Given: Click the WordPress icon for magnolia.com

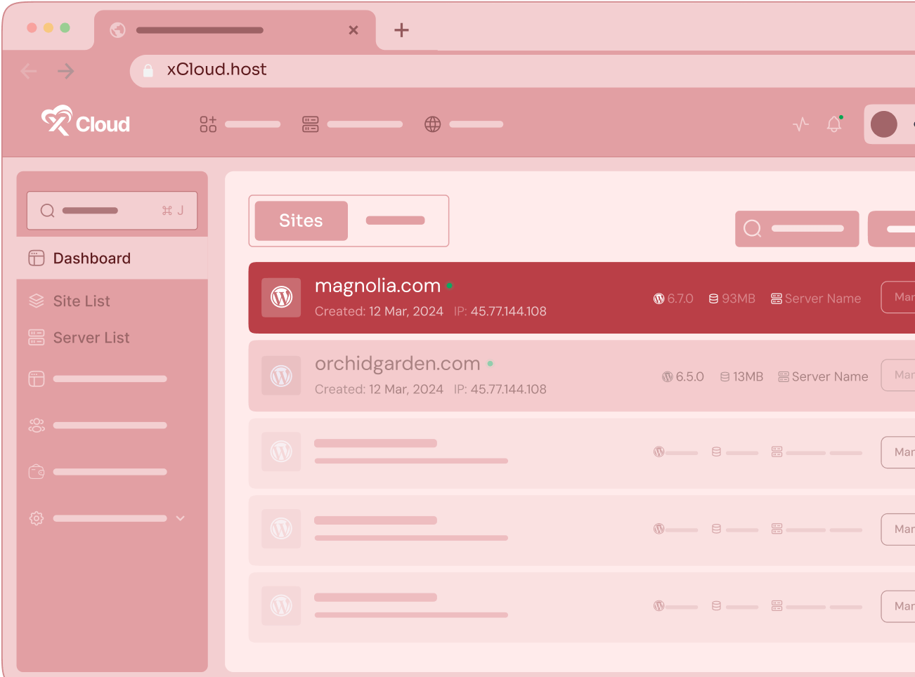Looking at the screenshot, I should point(281,298).
